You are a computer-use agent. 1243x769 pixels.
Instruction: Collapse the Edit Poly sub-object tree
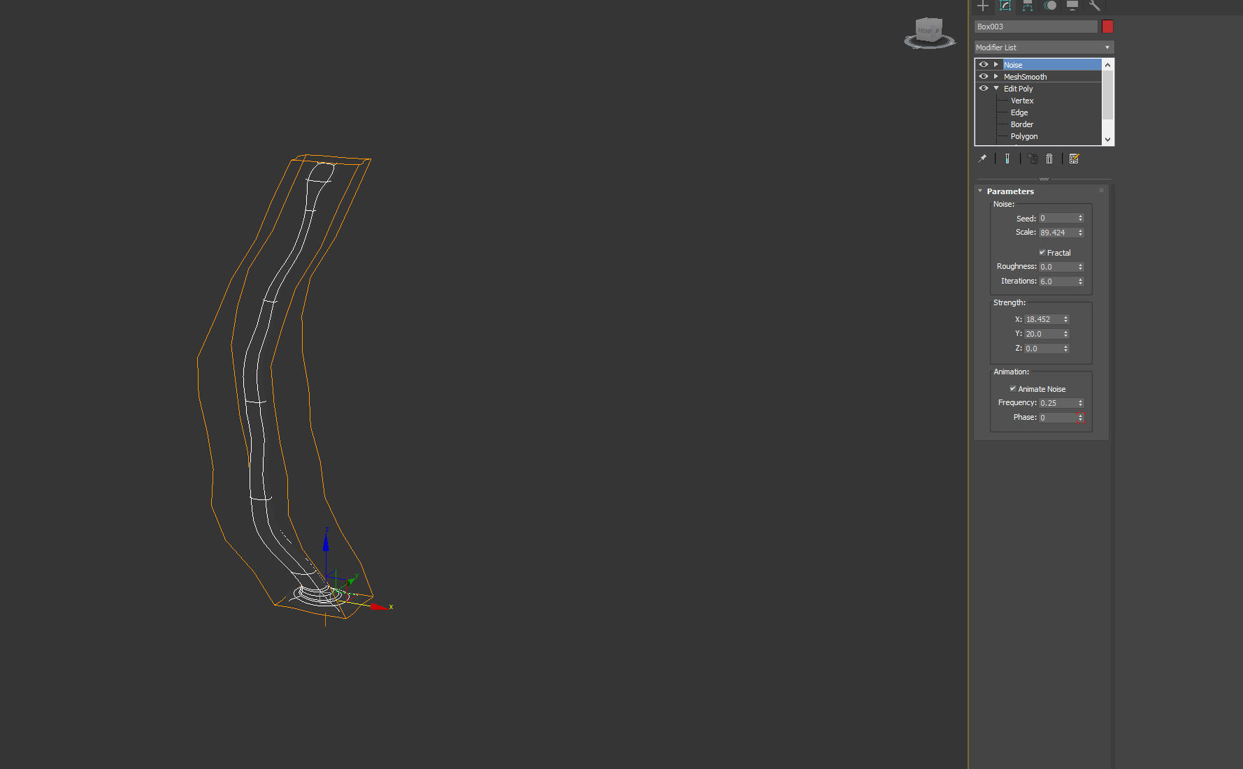click(x=996, y=88)
